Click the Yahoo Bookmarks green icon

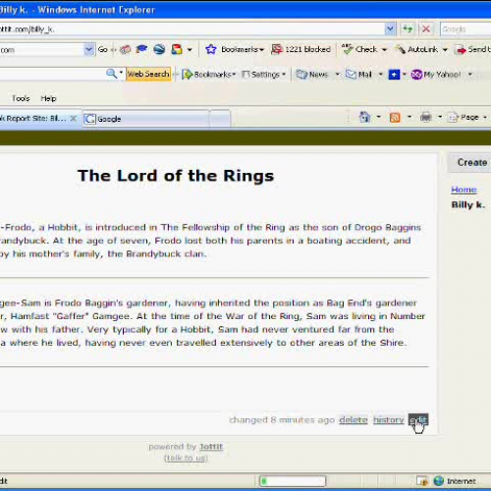[x=188, y=75]
